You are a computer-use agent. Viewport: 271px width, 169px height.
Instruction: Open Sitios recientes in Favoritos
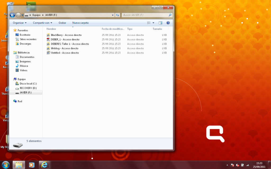pos(28,39)
